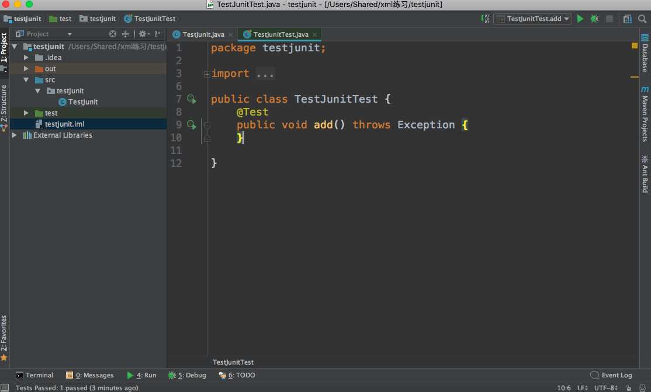Click Collapse All icon in Project panel
Screen dimensions: 651x392
pyautogui.click(x=125, y=34)
